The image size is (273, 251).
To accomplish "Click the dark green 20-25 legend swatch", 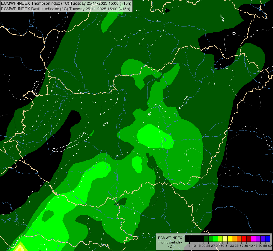I will (206, 238).
